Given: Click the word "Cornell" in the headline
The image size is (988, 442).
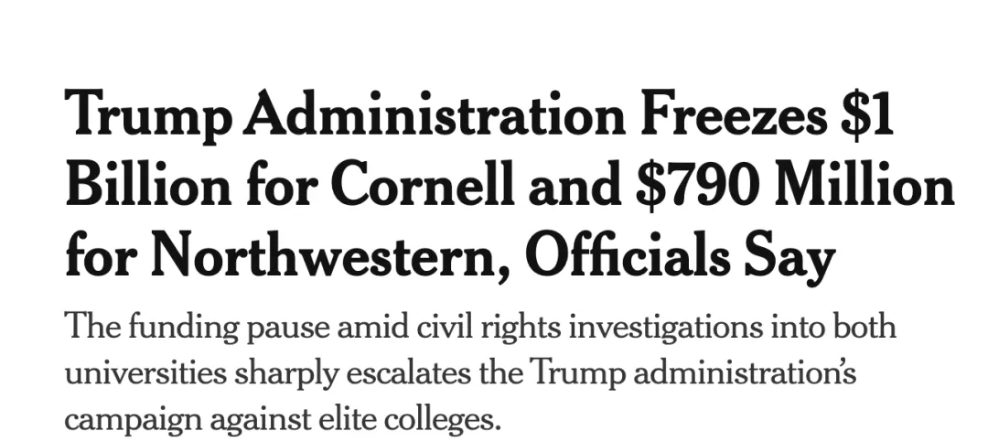Looking at the screenshot, I should [x=422, y=184].
